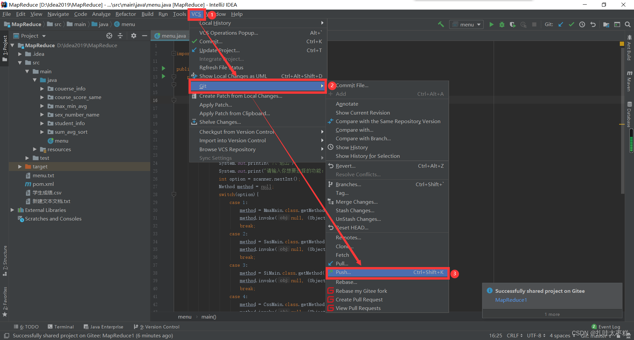Show the 1 more notifications

(x=552, y=314)
